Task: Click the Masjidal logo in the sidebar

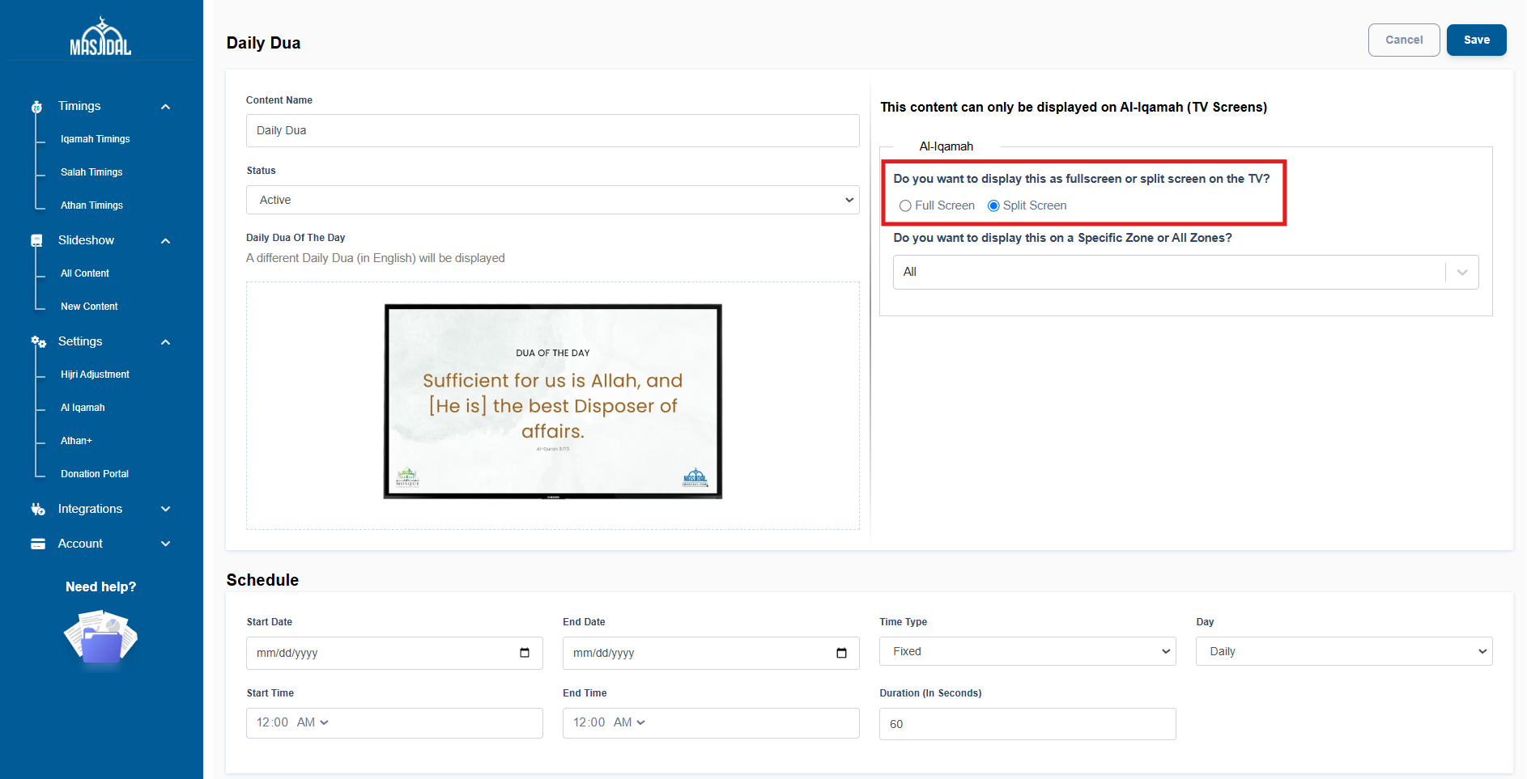Action: (100, 37)
